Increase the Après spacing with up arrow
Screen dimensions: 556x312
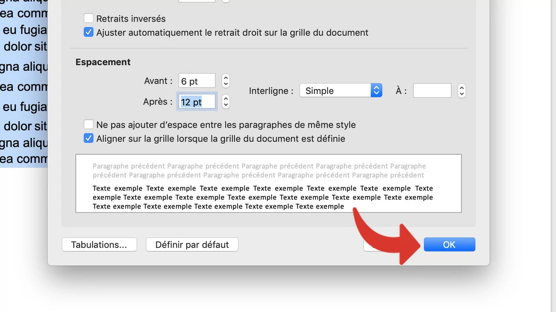pyautogui.click(x=226, y=98)
